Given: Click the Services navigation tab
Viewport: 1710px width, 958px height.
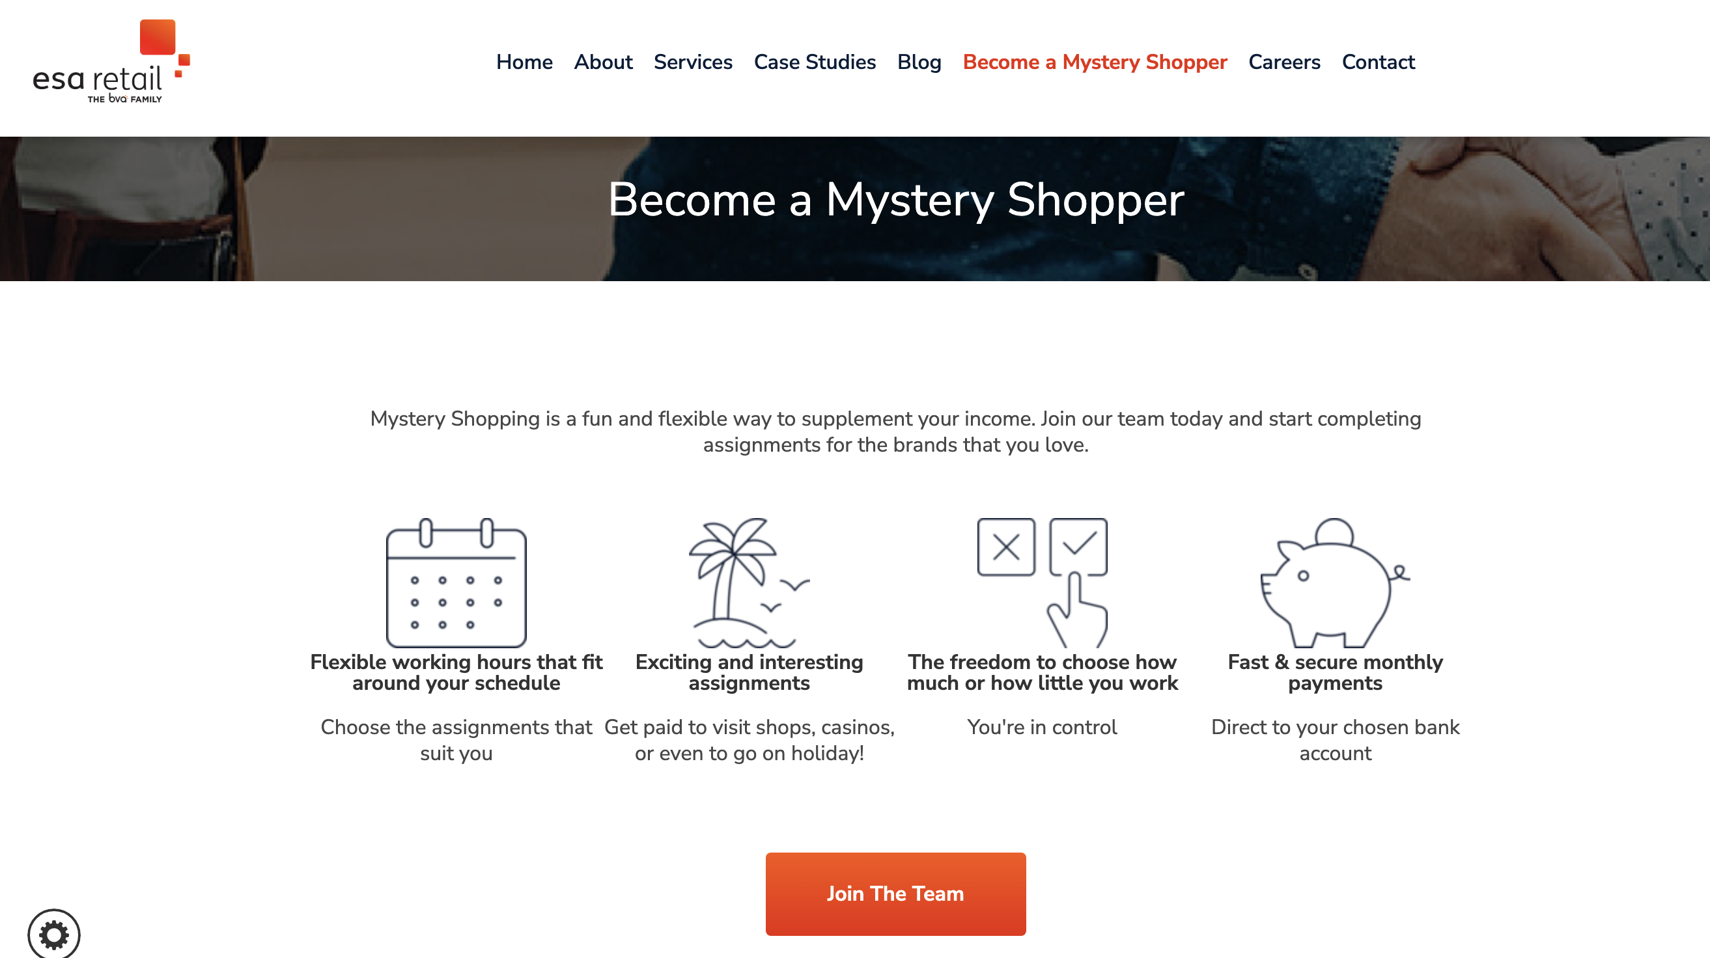Looking at the screenshot, I should tap(693, 62).
